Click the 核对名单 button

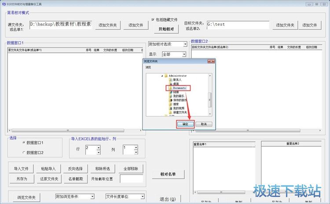tap(168, 174)
